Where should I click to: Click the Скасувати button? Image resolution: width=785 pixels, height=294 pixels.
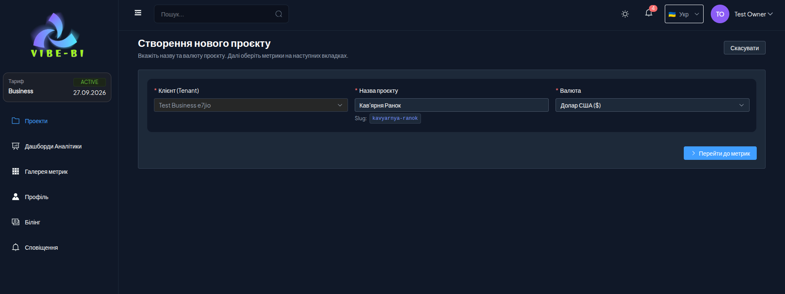tap(745, 48)
